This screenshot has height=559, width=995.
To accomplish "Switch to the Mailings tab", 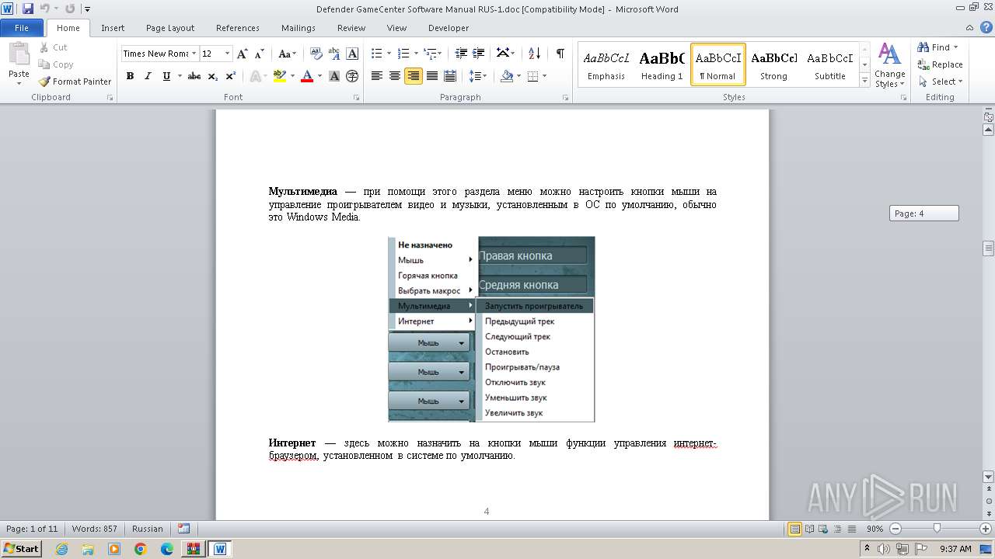I will coord(298,28).
